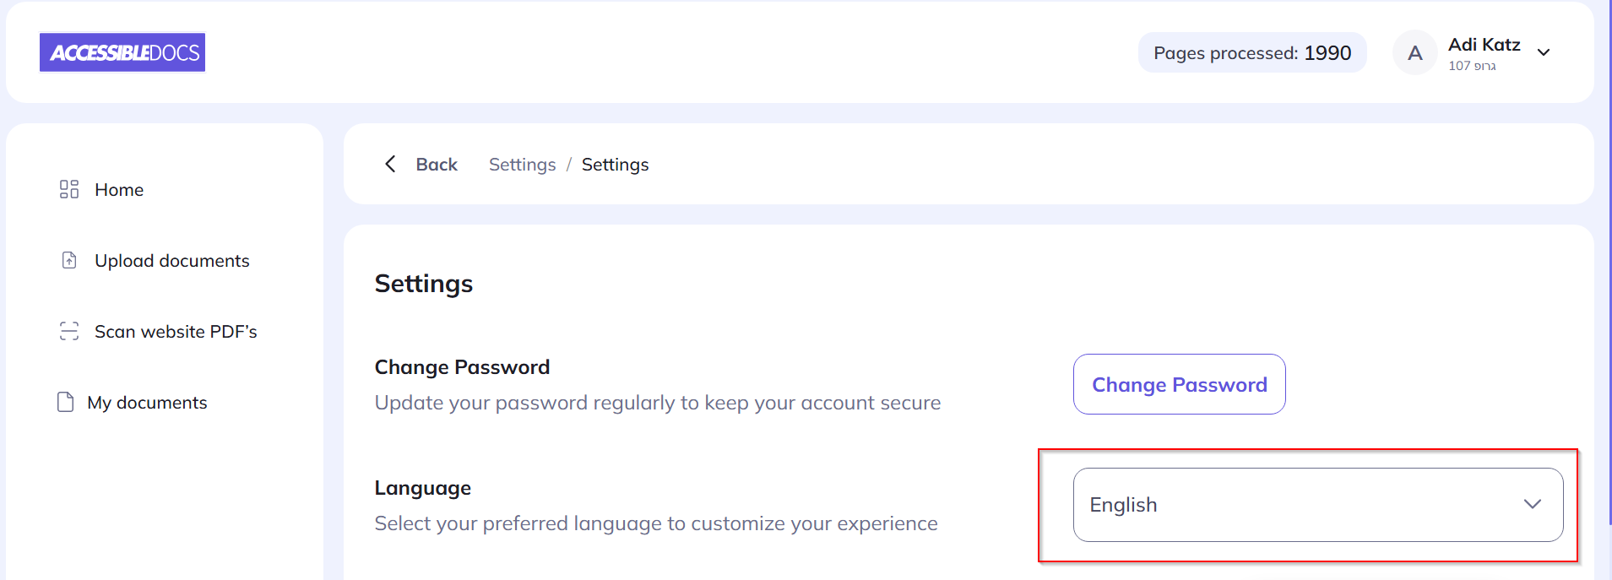Click the Pages processed counter badge

click(x=1251, y=53)
